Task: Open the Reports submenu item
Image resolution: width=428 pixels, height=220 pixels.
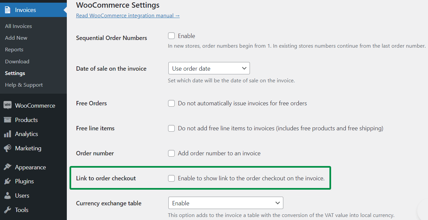Action: (x=14, y=49)
